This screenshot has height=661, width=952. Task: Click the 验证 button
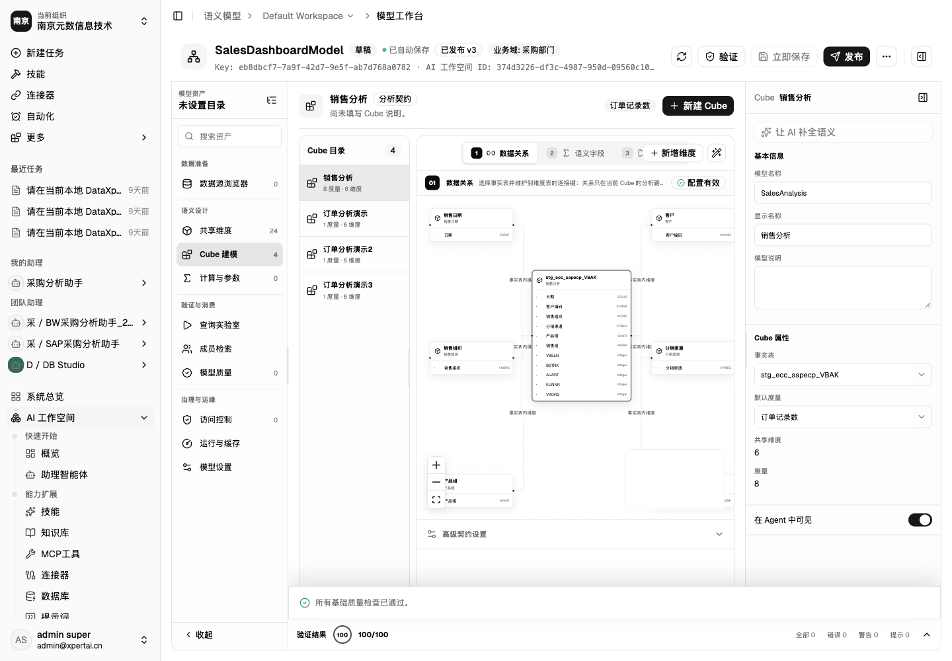pos(721,57)
